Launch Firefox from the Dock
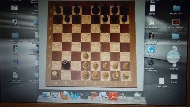Screen dimensions: 190x107 click(65, 95)
